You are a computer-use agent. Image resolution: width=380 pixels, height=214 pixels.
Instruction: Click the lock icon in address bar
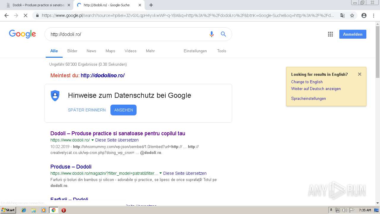pos(37,15)
